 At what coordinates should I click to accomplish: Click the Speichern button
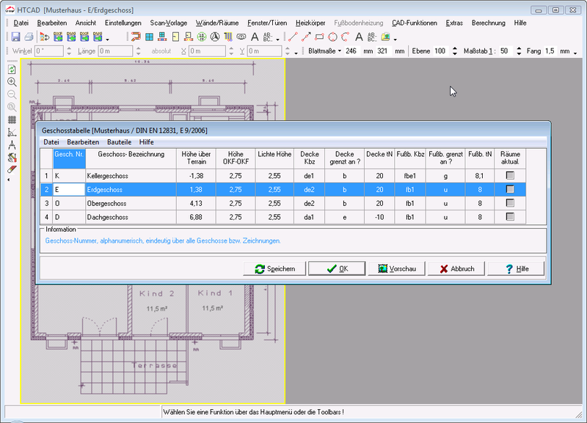274,268
